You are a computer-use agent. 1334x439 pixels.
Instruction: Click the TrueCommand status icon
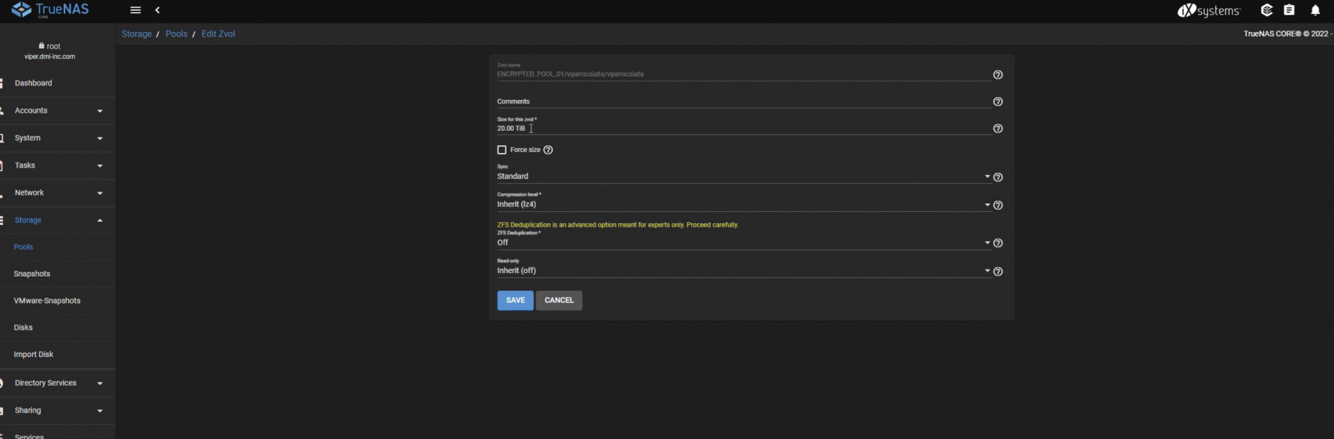(x=1267, y=10)
